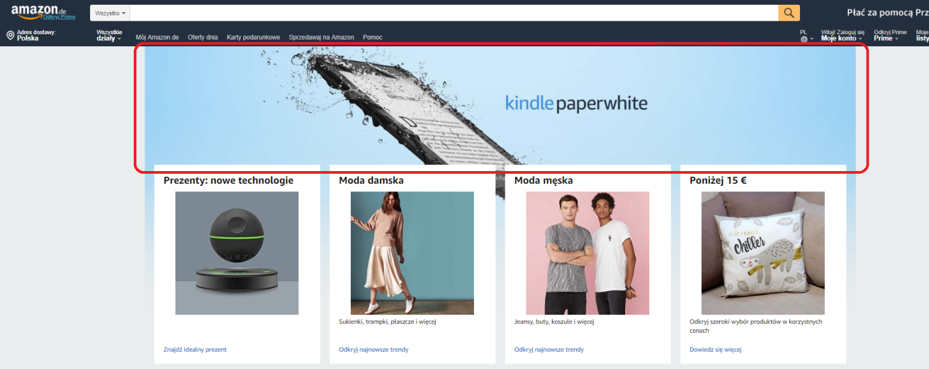This screenshot has width=929, height=369.
Task: Click the Płać za pomocą promo text
Action: [x=888, y=13]
